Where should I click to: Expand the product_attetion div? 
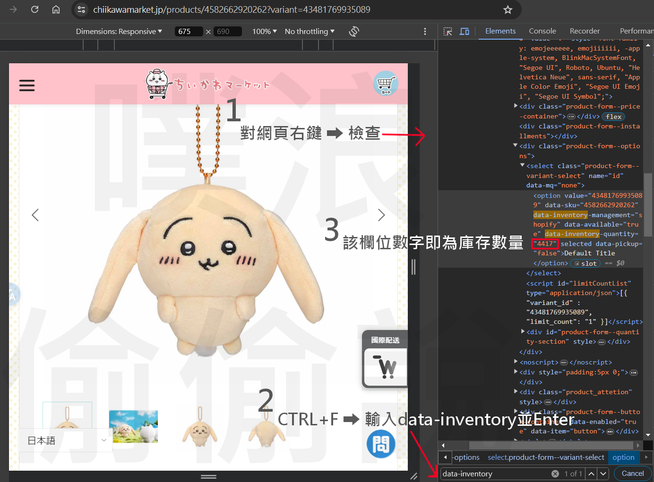coord(516,391)
